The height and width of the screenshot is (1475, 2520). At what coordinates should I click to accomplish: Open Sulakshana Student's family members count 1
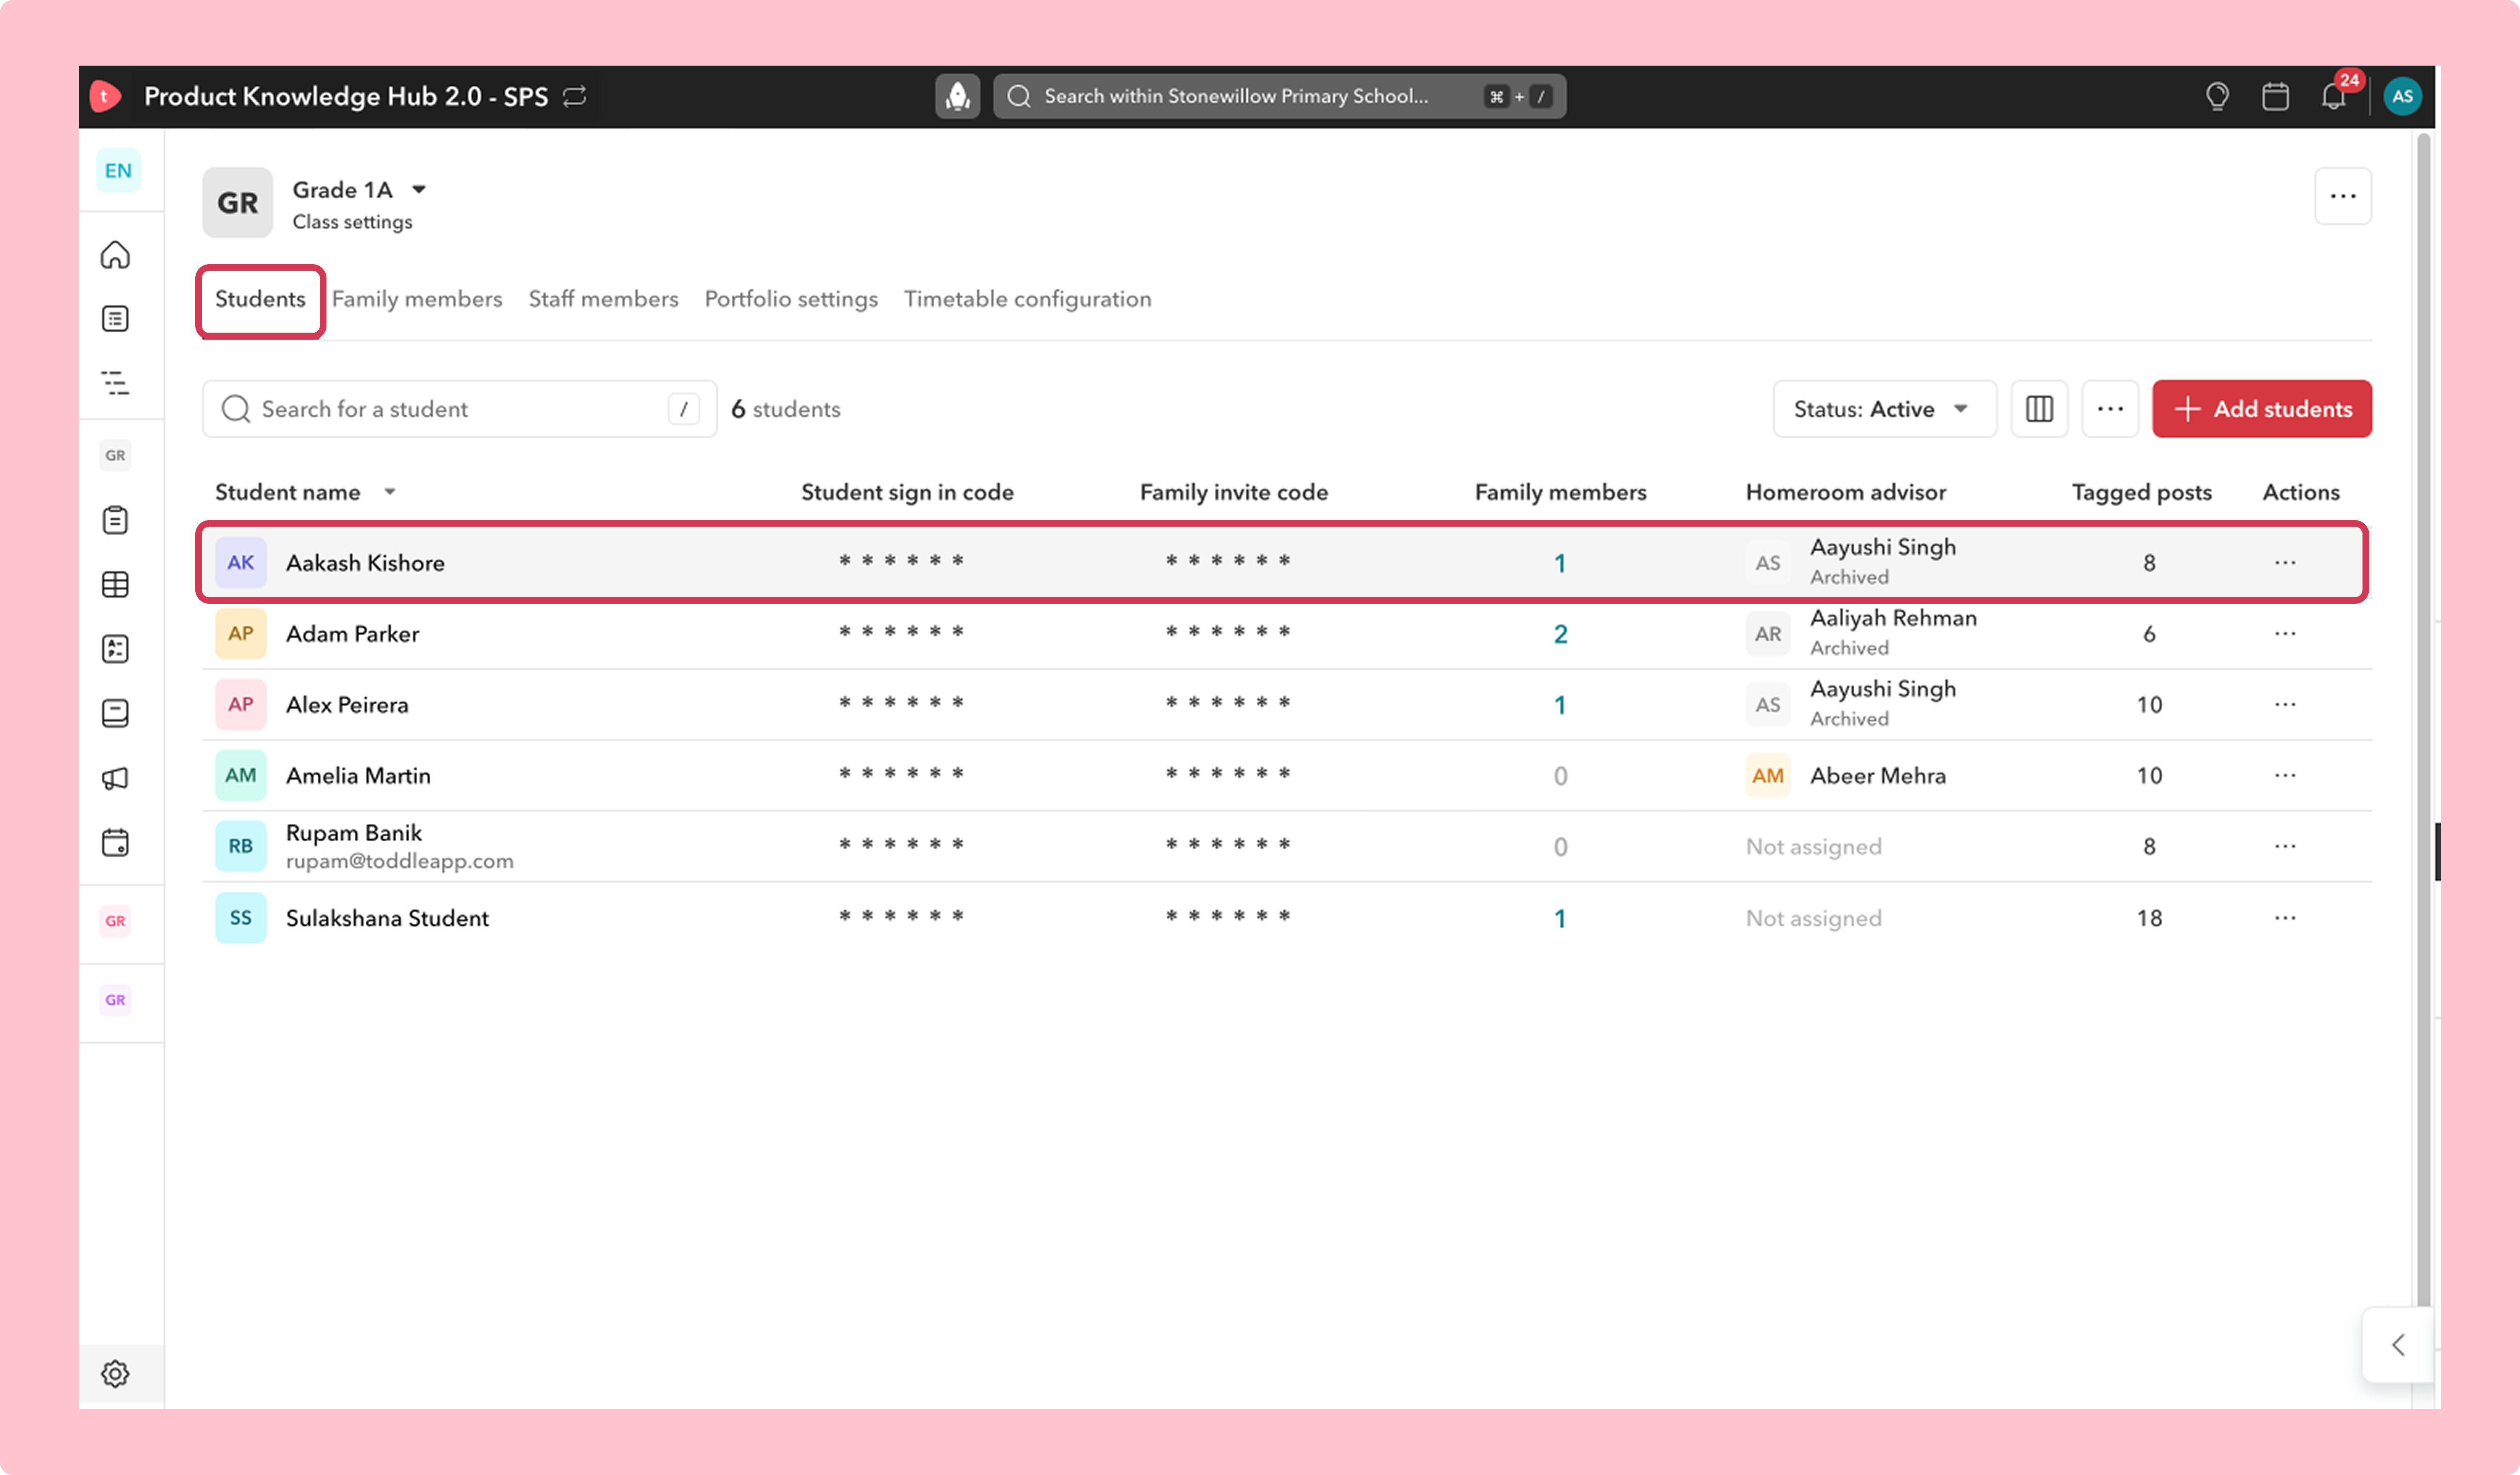click(x=1560, y=918)
